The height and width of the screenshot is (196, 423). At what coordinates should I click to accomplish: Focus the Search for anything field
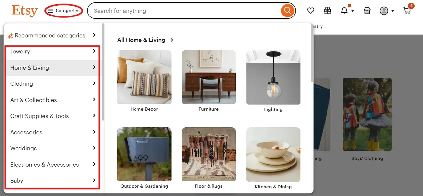click(185, 11)
